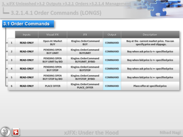Viewport: 183px width, 137px height.
Task: Click the BUYSTOP_BYBID command cell
Action: 85,77
